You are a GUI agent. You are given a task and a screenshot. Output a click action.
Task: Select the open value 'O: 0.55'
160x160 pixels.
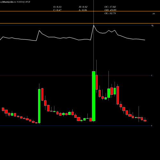pyautogui.click(x=57, y=7)
